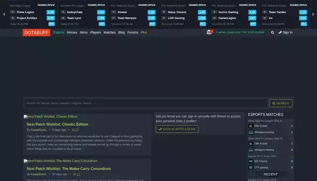Open the Blog menu item
This screenshot has height=181, width=317.
click(121, 33)
